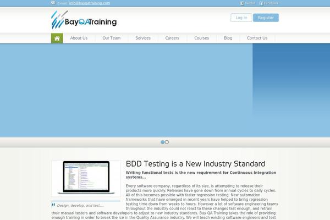The image size is (330, 220).
Task: Open the Our Team menu item
Action: pos(111,38)
